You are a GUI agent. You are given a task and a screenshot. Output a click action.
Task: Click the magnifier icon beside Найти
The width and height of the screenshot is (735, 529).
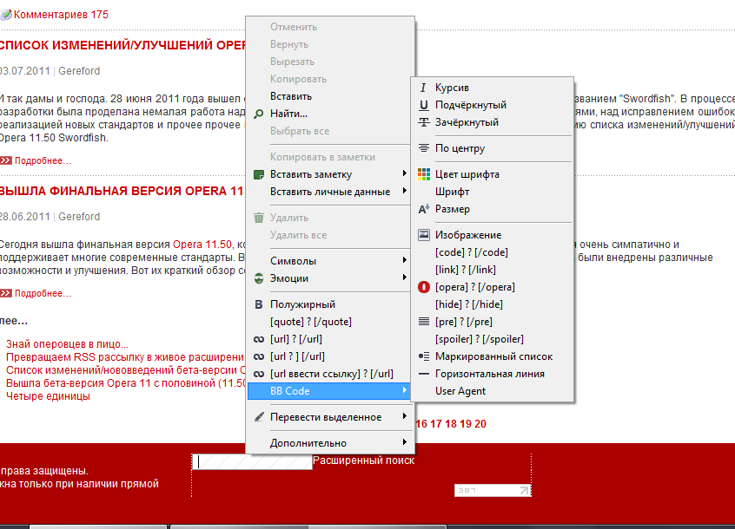(258, 114)
